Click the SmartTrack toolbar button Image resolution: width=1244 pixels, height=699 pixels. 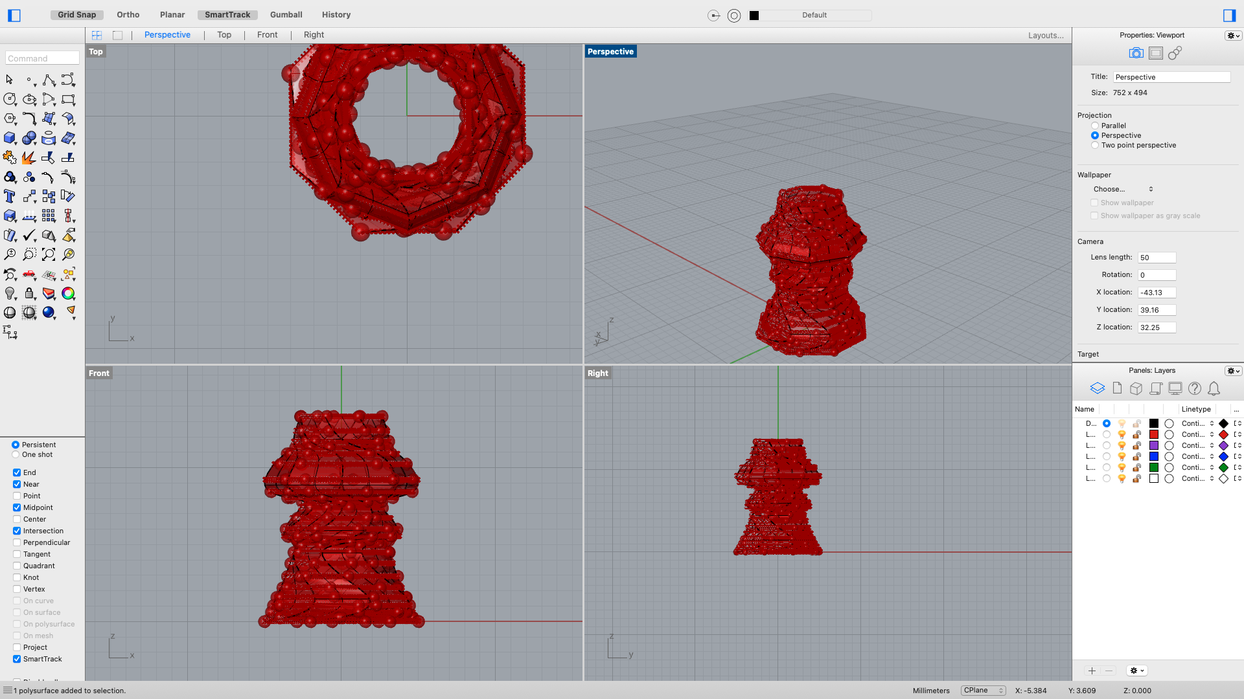[x=227, y=14]
